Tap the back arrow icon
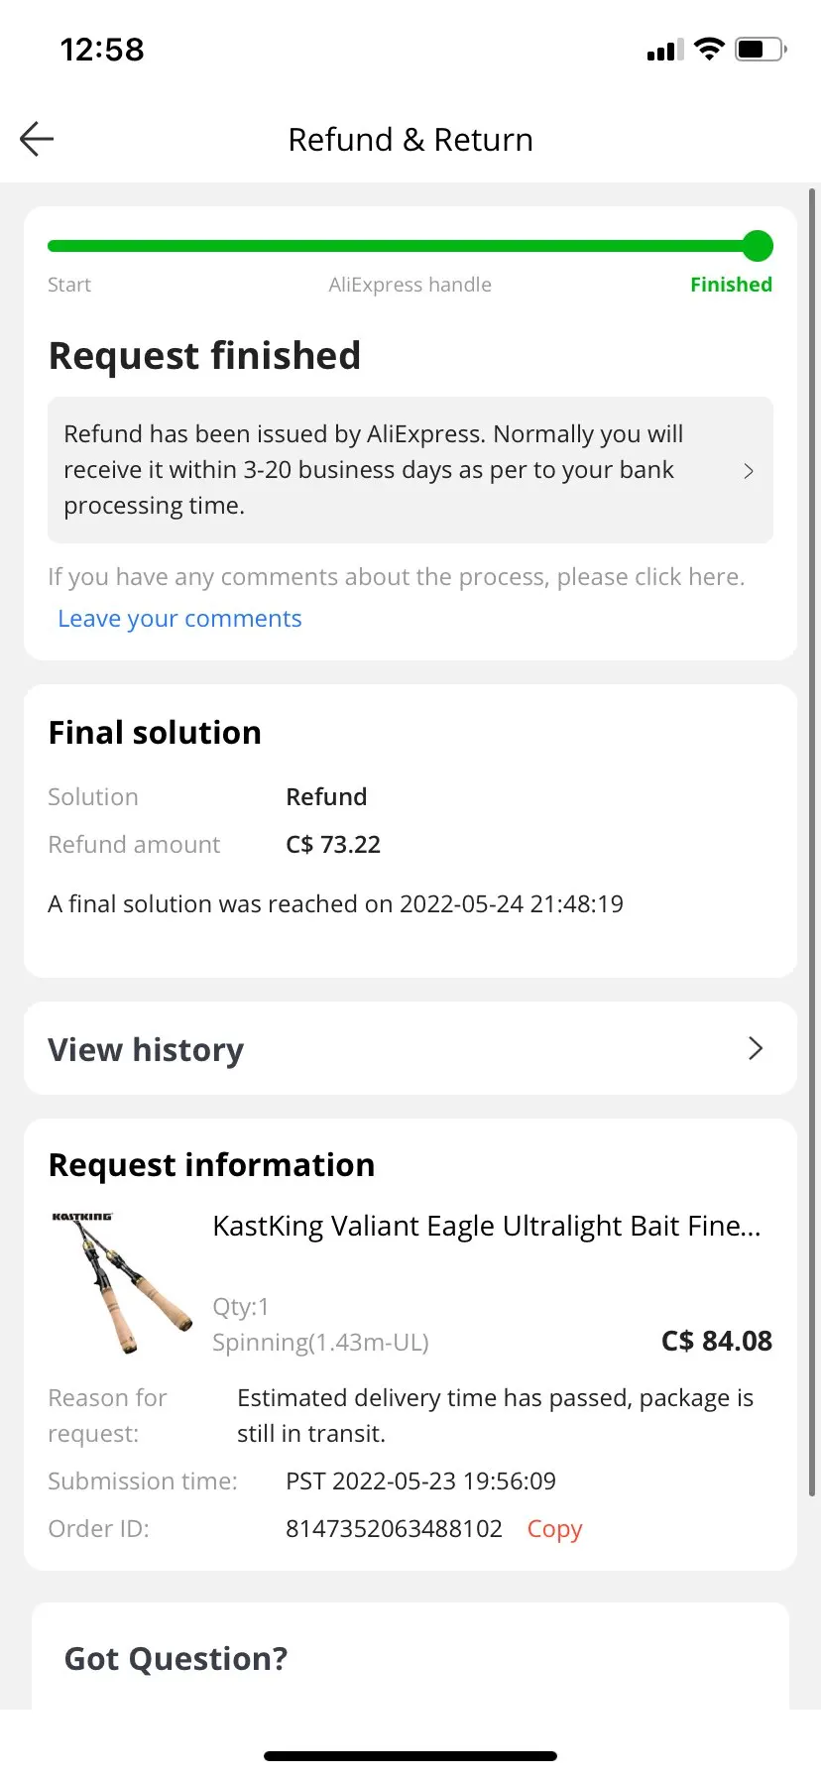This screenshot has height=1777, width=821. click(37, 139)
